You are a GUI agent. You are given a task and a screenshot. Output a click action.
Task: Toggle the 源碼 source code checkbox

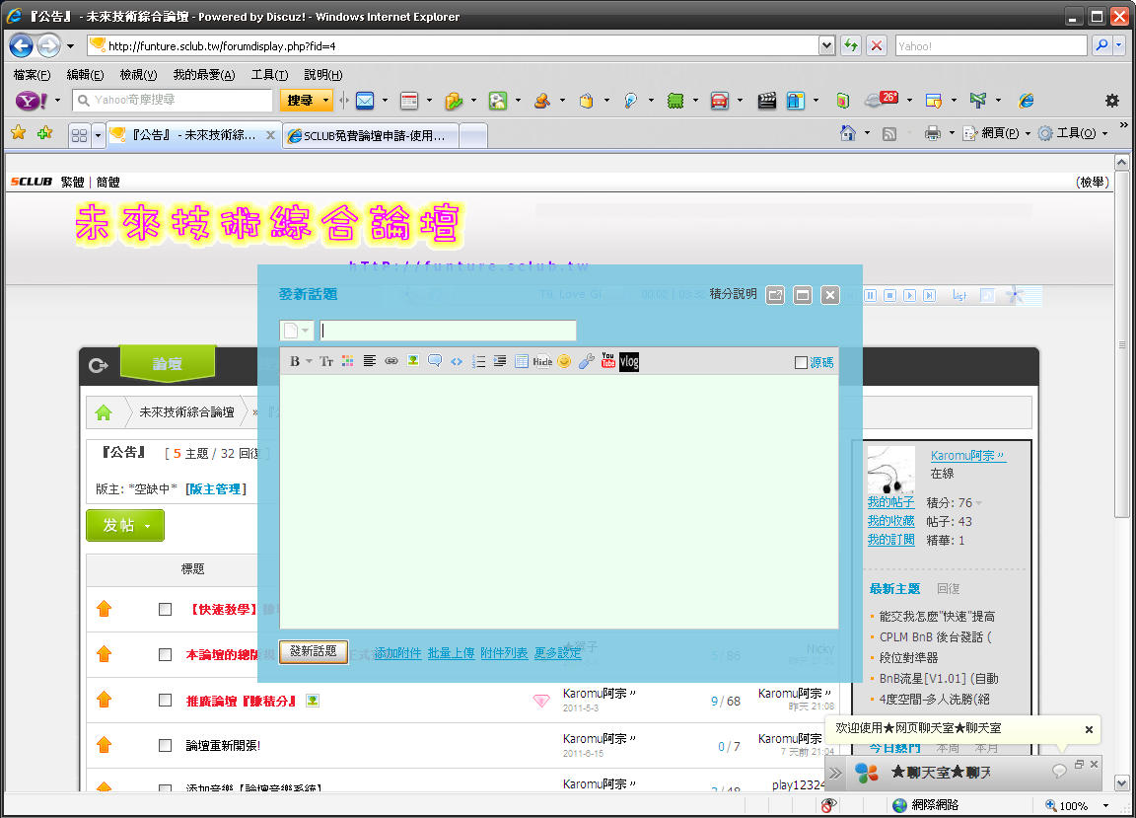801,362
